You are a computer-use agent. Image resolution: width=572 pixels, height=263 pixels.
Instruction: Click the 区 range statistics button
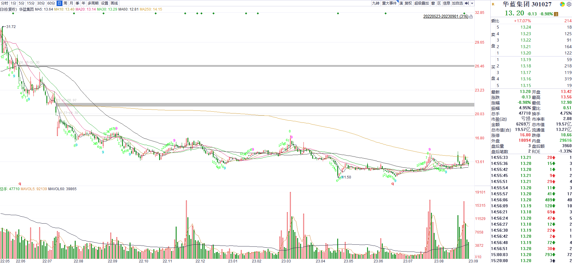(439, 3)
